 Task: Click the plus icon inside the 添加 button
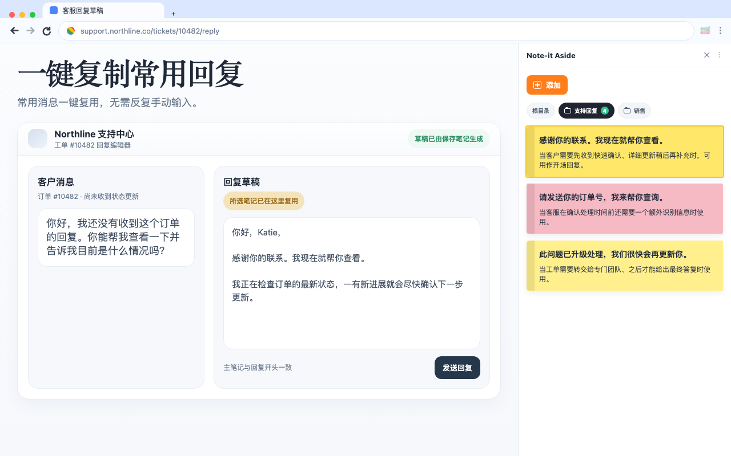pyautogui.click(x=537, y=85)
